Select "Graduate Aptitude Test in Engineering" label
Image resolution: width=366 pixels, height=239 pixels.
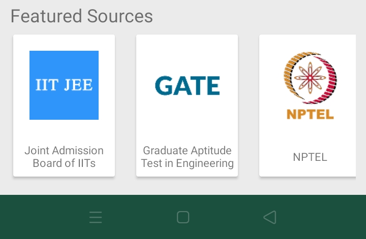pos(187,157)
